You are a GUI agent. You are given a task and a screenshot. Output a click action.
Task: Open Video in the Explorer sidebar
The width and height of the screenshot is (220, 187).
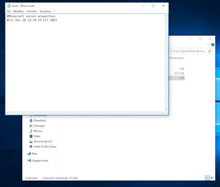point(37,136)
